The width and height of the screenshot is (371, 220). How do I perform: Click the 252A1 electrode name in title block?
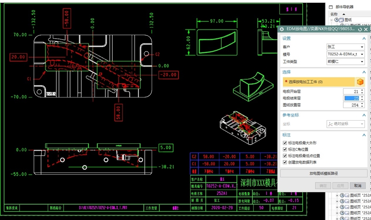222,193
